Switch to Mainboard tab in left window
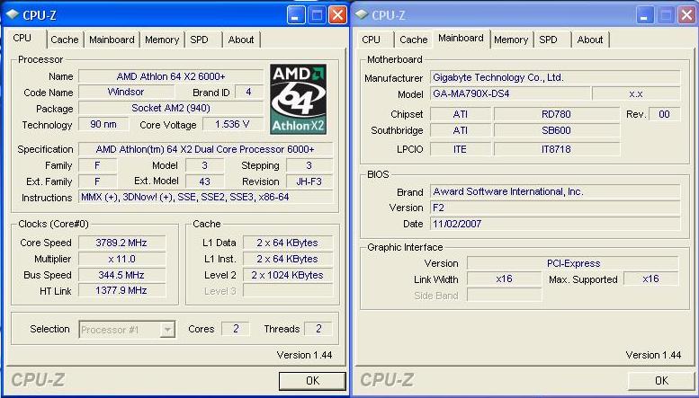The image size is (699, 398). [112, 40]
